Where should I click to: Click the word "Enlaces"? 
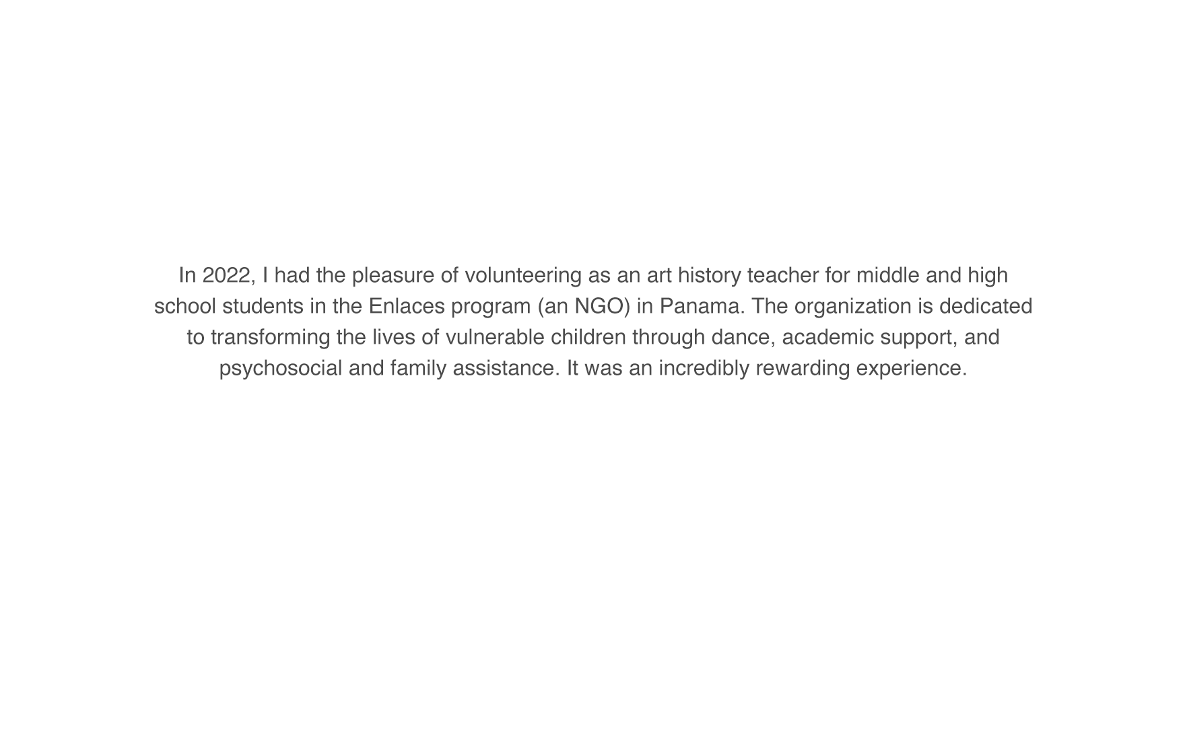[x=407, y=306]
